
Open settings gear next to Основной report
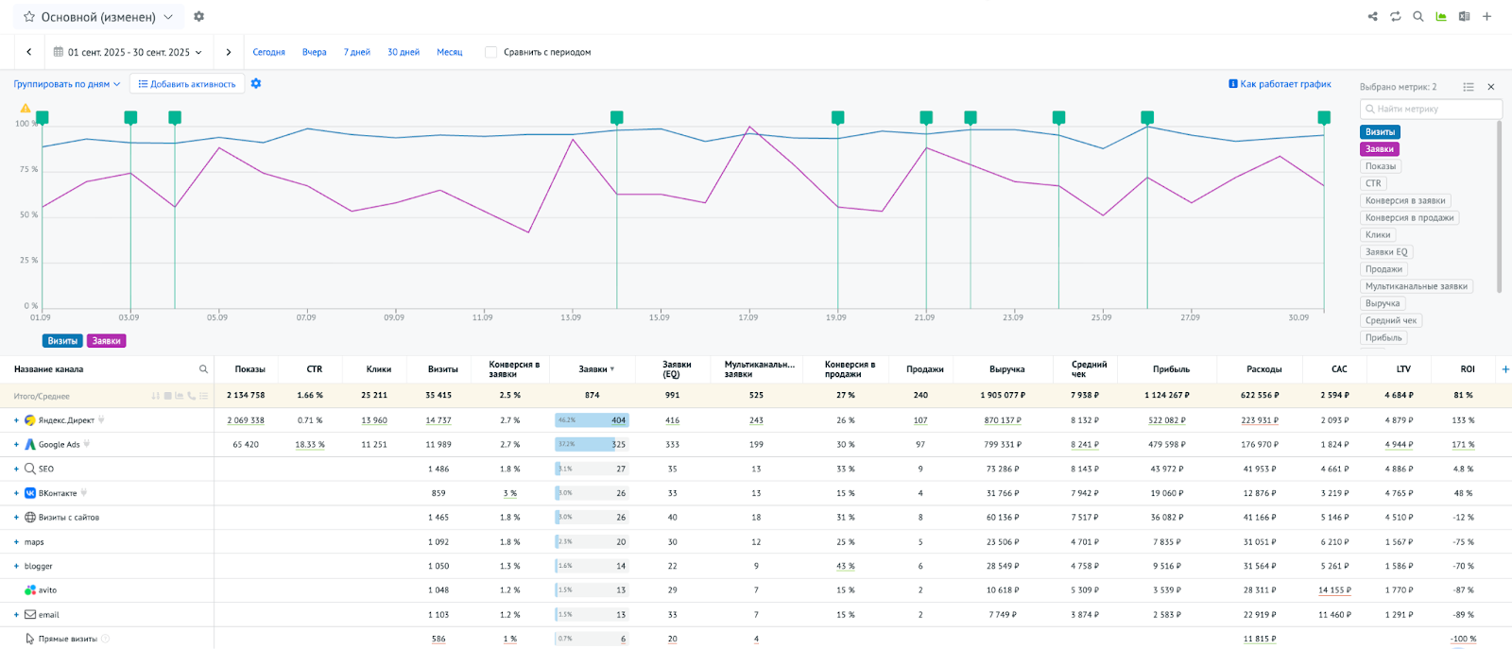[198, 16]
